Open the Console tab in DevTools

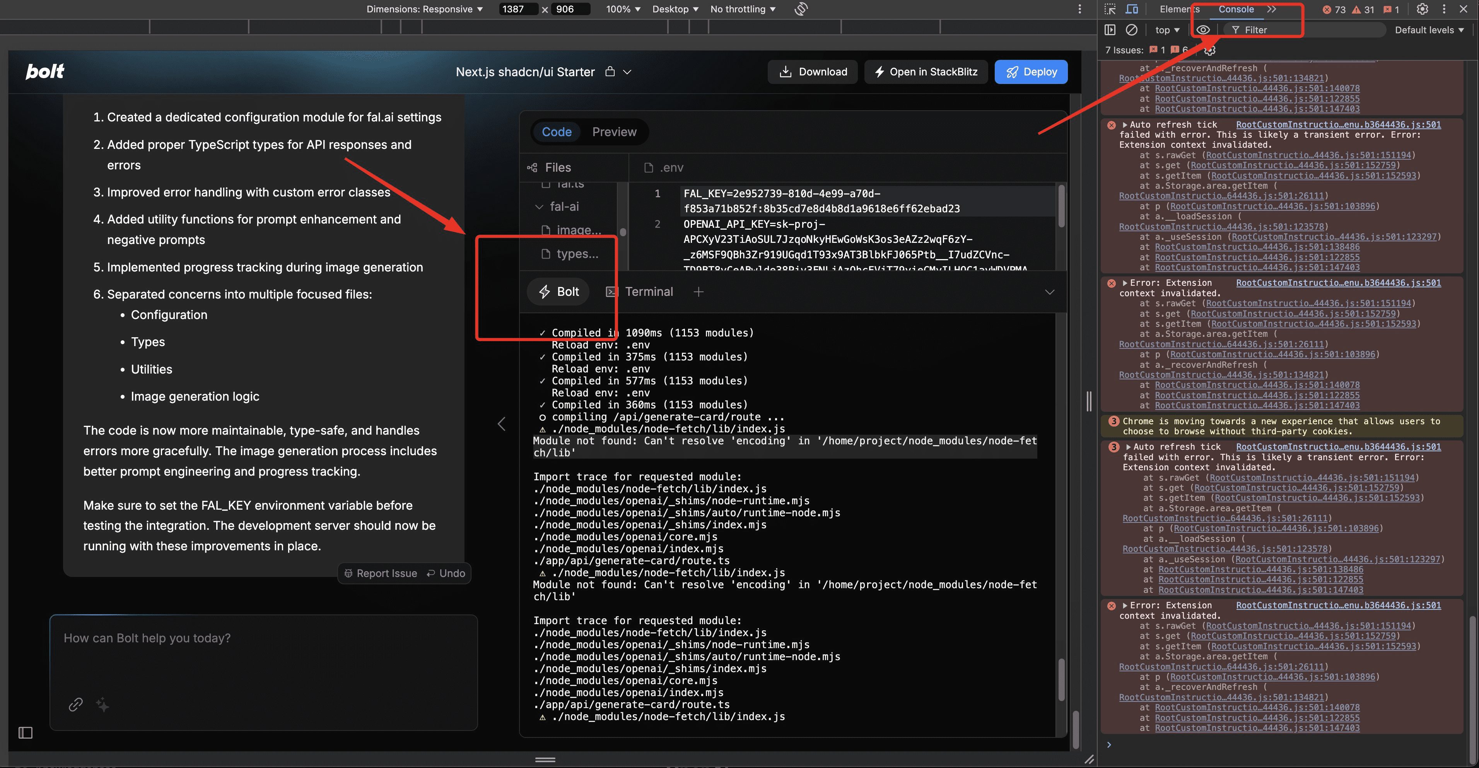click(x=1236, y=9)
